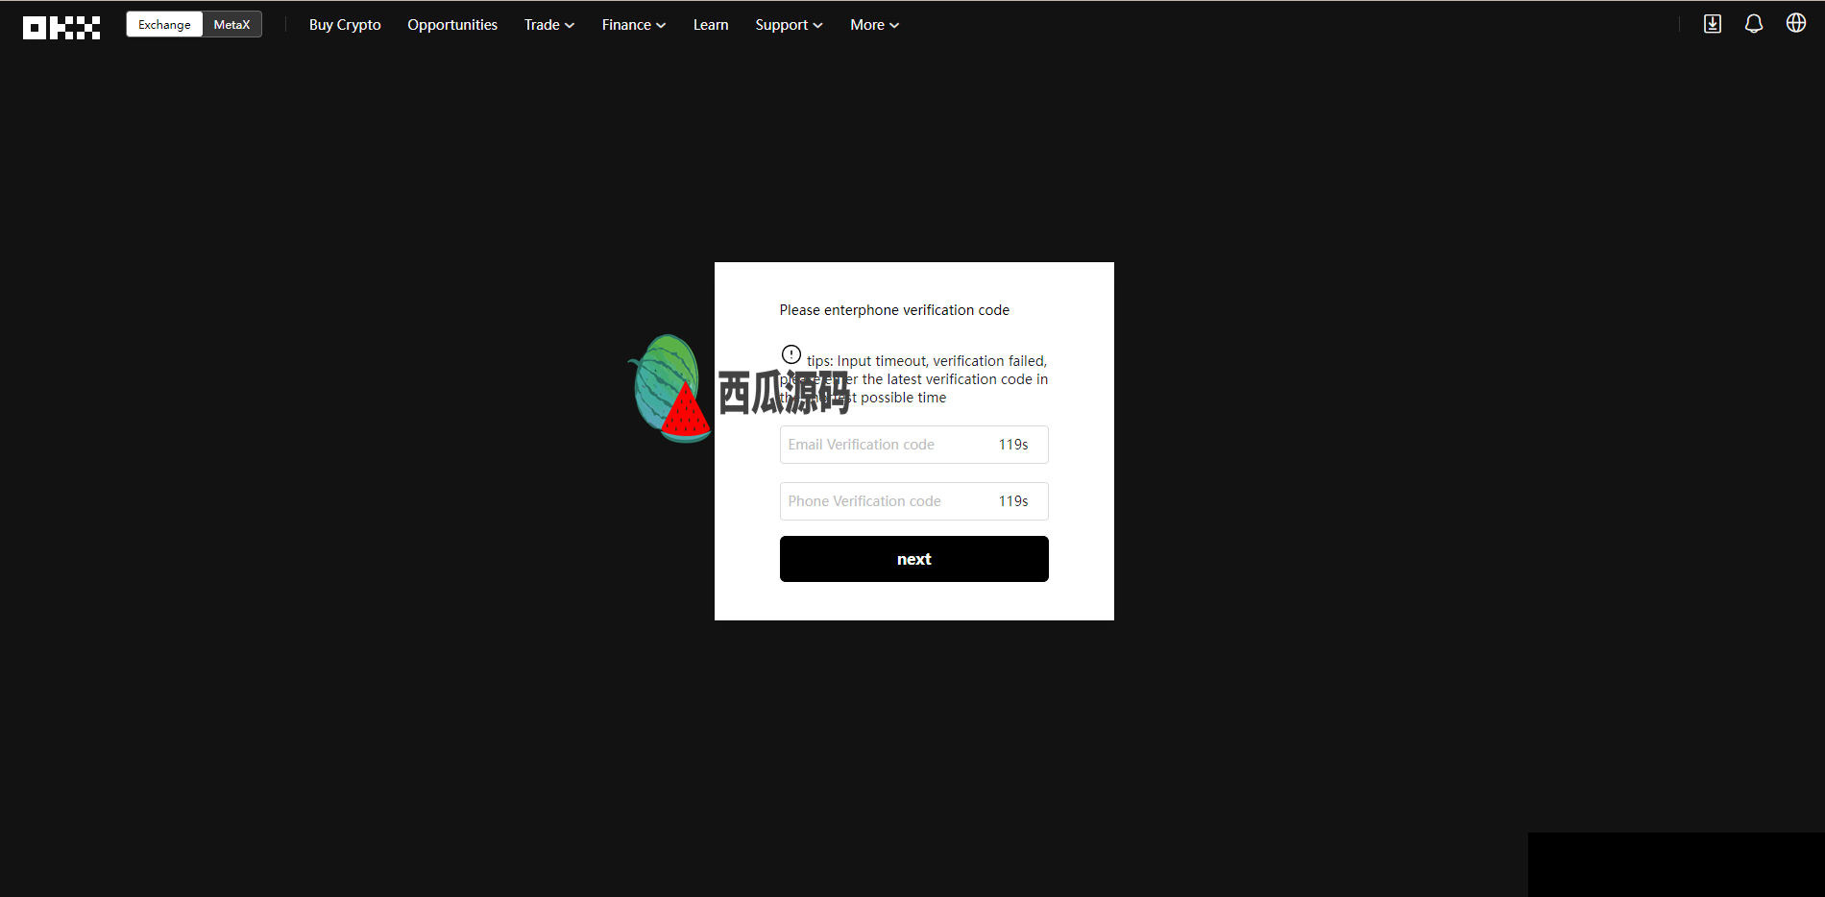Expand the Support dropdown
The width and height of the screenshot is (1825, 897).
tap(788, 25)
